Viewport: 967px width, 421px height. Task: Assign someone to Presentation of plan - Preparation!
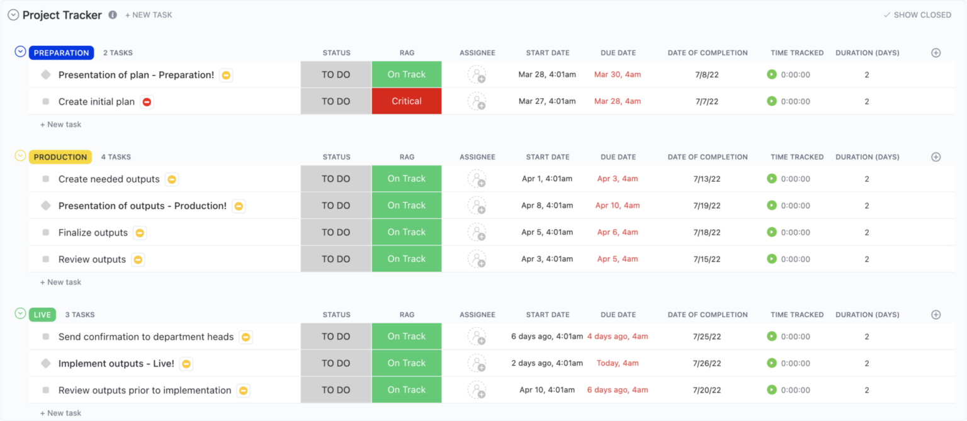pos(477,74)
